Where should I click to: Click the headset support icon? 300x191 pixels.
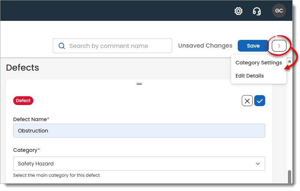tap(257, 11)
